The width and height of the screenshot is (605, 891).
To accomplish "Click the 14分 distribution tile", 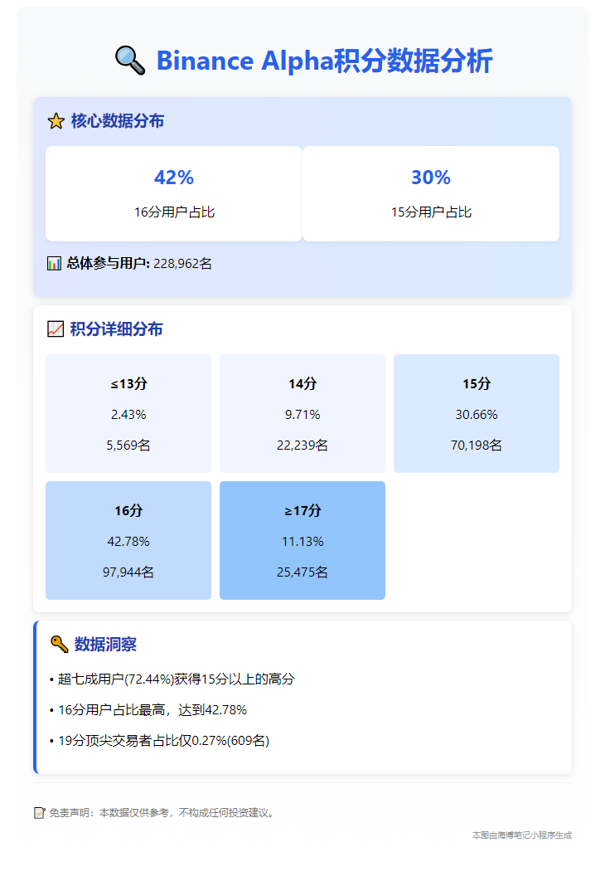I will [302, 413].
